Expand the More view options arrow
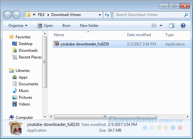Screen dimensions: 193x139 [x=161, y=26]
